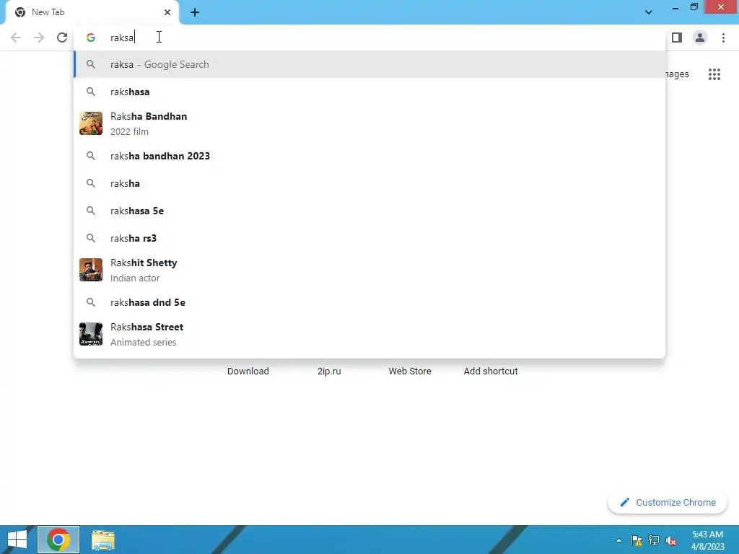Choose Rakshasa Street animated series suggestion
739x554 pixels.
(x=369, y=334)
